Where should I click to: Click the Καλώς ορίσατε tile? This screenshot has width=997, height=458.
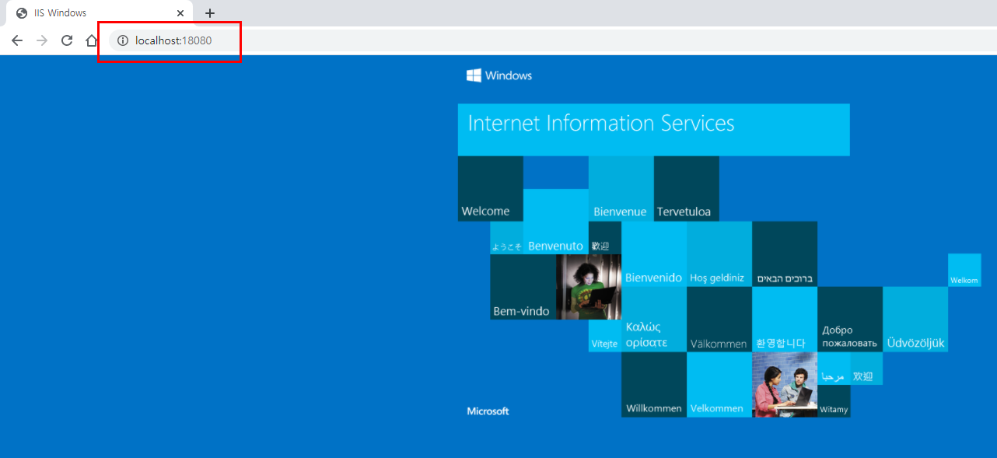pyautogui.click(x=653, y=320)
